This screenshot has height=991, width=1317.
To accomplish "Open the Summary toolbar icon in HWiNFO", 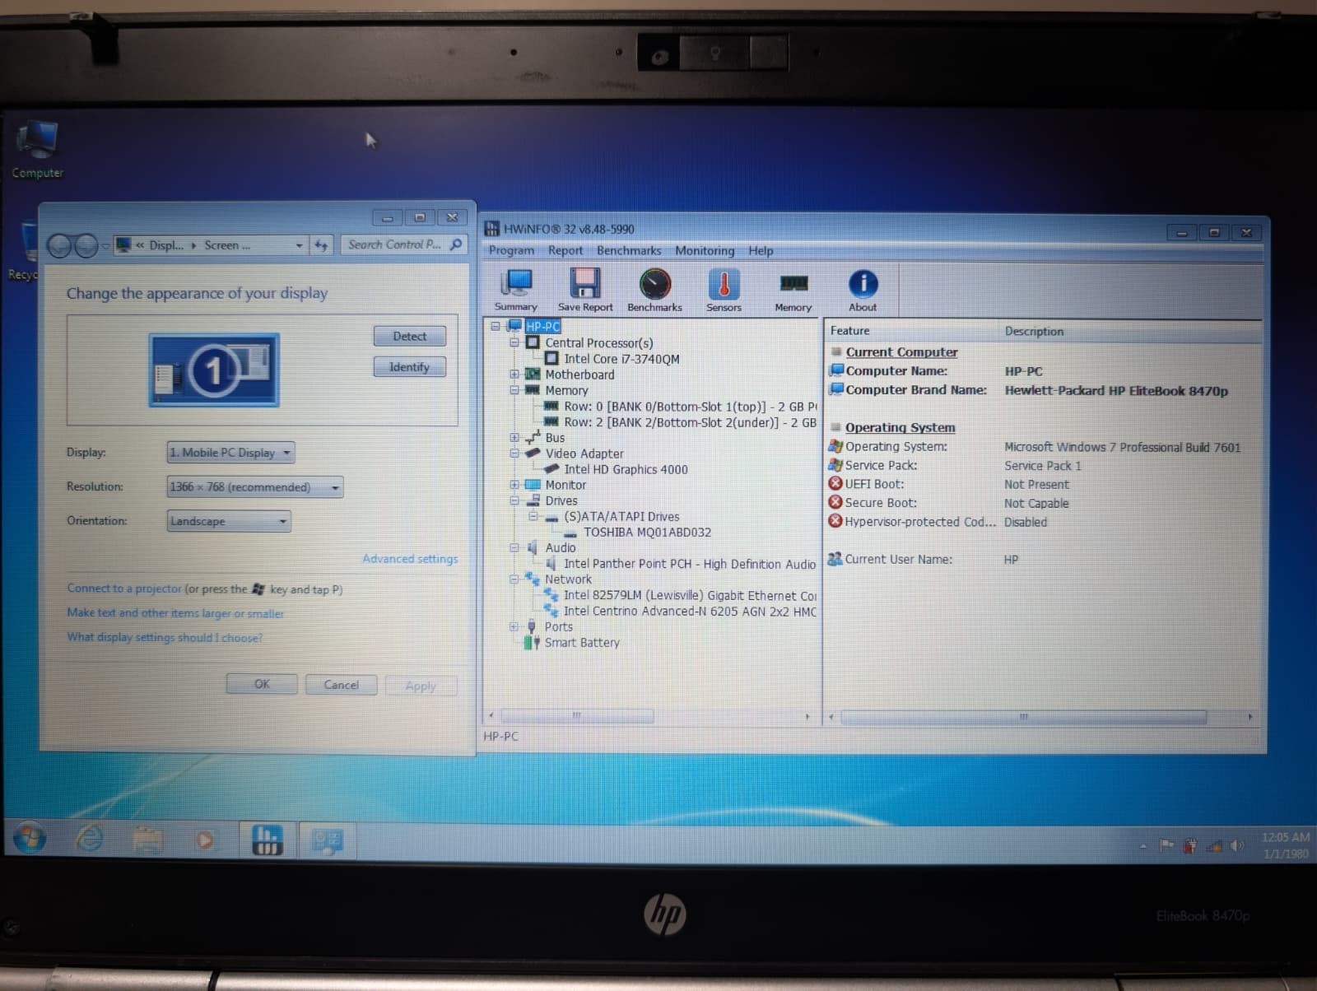I will coord(516,291).
